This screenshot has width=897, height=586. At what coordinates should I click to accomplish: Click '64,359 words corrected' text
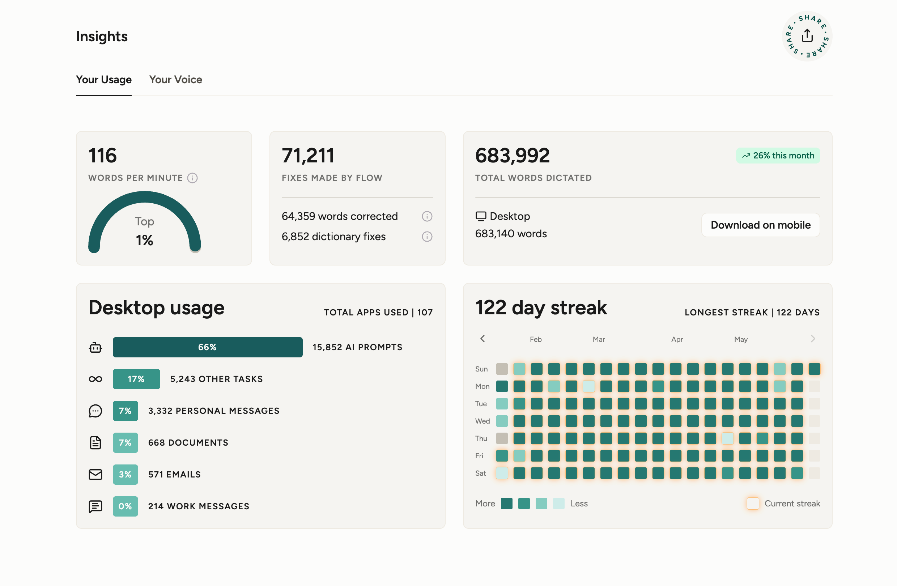(x=340, y=216)
